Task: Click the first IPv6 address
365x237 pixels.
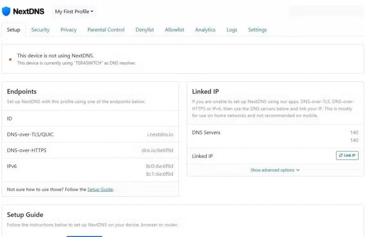Action: point(159,166)
